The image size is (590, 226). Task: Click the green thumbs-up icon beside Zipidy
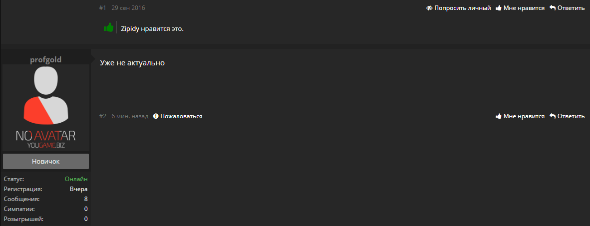tap(108, 28)
